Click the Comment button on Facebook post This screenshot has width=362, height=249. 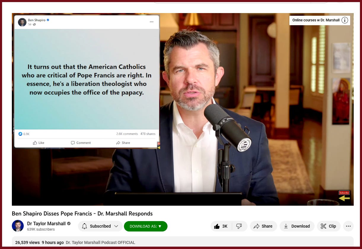pyautogui.click(x=81, y=143)
